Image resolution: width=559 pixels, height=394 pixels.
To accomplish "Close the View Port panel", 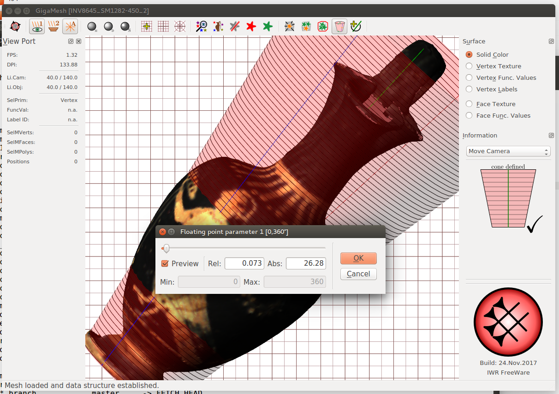I will (x=79, y=41).
